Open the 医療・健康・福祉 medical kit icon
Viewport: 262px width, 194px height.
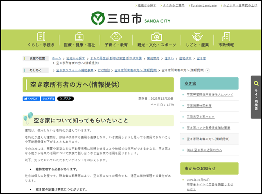(x=79, y=36)
